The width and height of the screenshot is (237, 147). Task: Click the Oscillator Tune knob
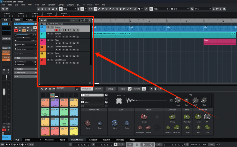click(88, 123)
